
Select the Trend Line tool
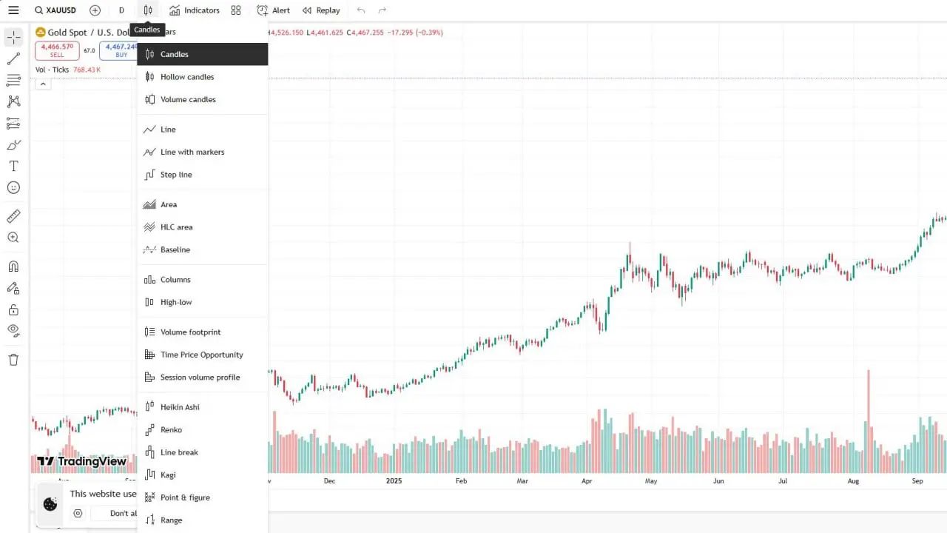[13, 58]
